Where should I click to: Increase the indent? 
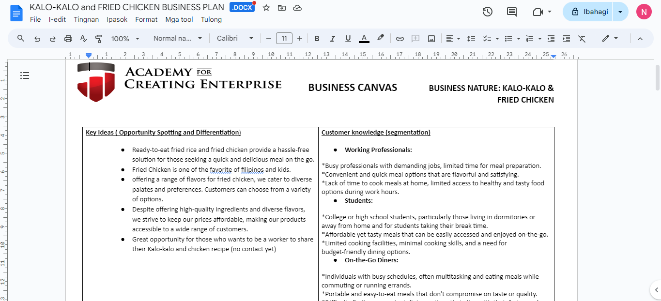[x=567, y=38]
